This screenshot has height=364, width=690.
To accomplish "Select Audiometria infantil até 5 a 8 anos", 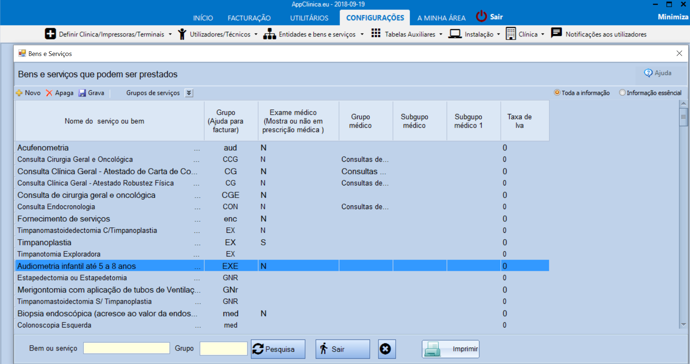I will pos(282,266).
